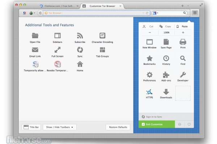Click the Open File folder icon
Viewport: 217px width, 144px height.
click(35, 36)
